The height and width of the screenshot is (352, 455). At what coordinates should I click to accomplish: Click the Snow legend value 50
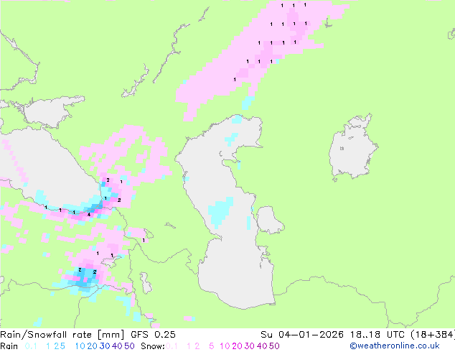(x=274, y=346)
